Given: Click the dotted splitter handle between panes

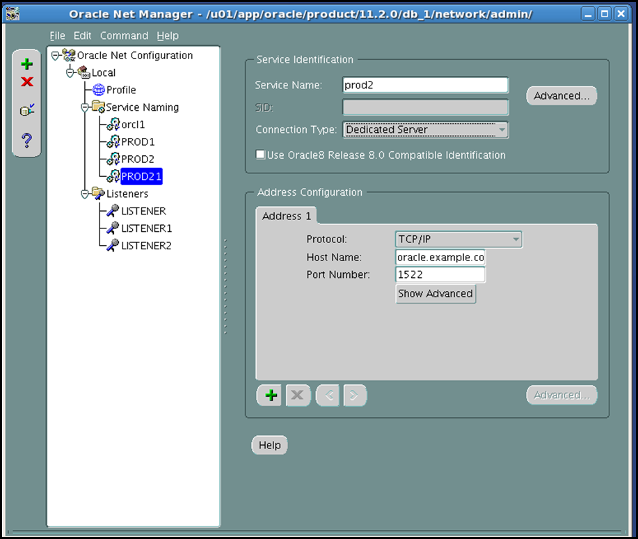Looking at the screenshot, I should [x=225, y=287].
